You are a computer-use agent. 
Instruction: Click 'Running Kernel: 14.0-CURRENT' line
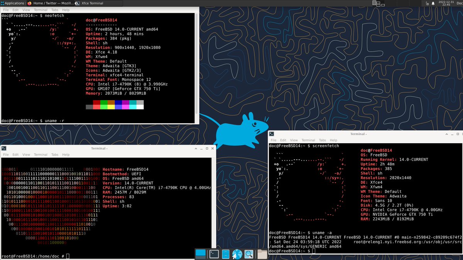click(394, 159)
